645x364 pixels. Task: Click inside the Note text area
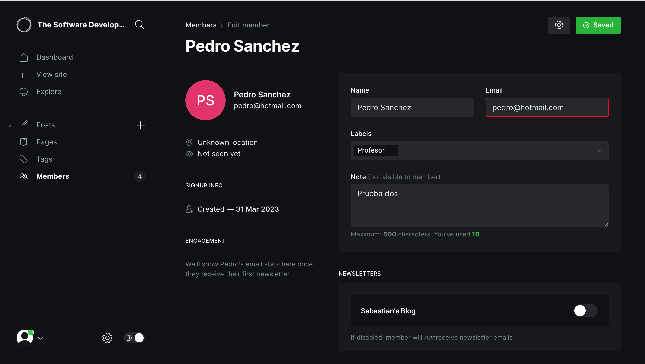(x=479, y=205)
